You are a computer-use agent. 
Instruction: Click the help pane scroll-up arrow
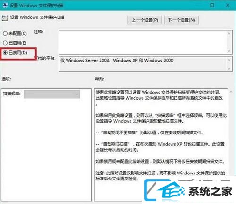pos(231,92)
